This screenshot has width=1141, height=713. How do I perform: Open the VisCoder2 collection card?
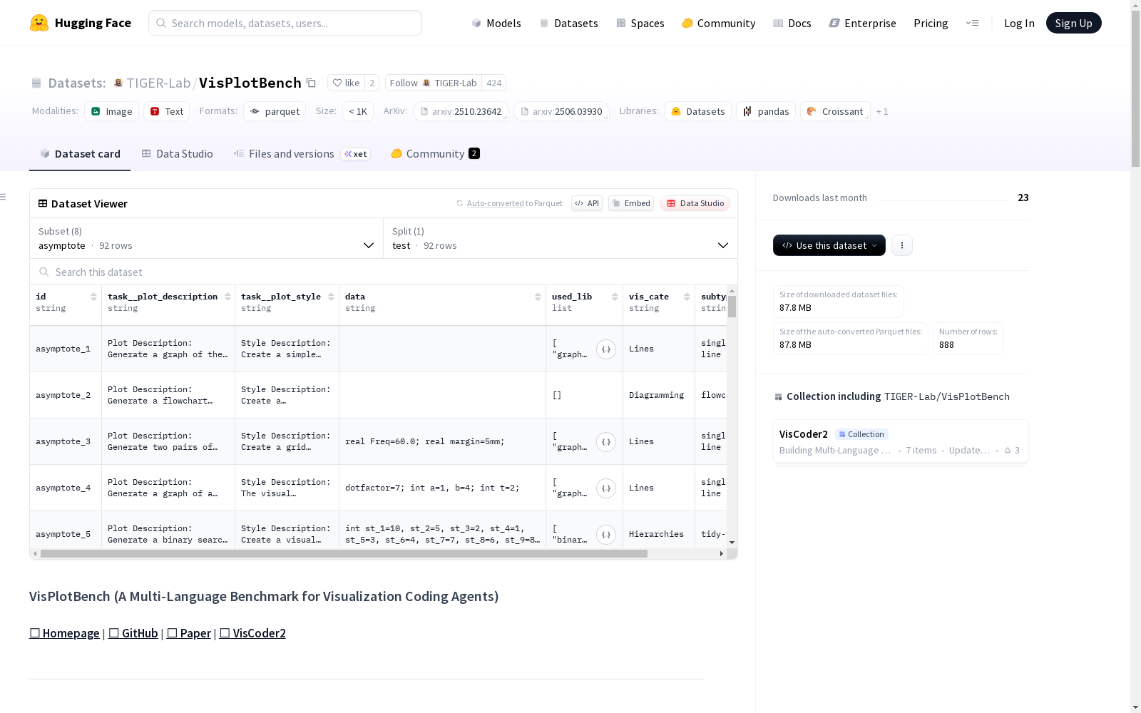pyautogui.click(x=901, y=442)
